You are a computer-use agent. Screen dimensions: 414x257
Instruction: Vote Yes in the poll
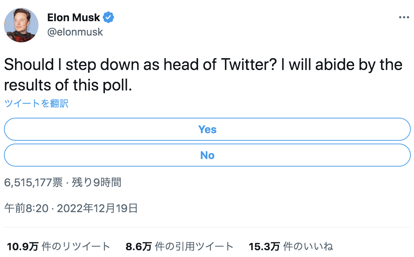click(207, 129)
